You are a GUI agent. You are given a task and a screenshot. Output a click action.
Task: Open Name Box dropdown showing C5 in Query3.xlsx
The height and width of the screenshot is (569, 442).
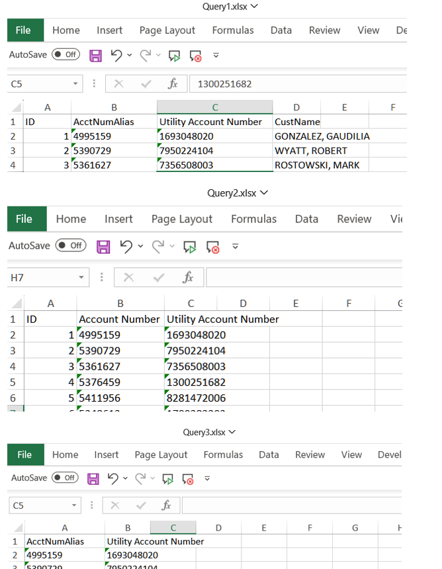(x=74, y=505)
